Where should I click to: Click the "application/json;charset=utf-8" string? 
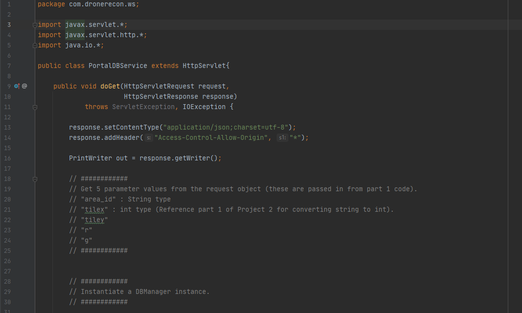pyautogui.click(x=226, y=127)
